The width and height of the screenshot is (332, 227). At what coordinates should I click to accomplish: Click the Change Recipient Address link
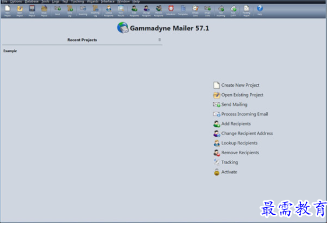click(x=243, y=133)
